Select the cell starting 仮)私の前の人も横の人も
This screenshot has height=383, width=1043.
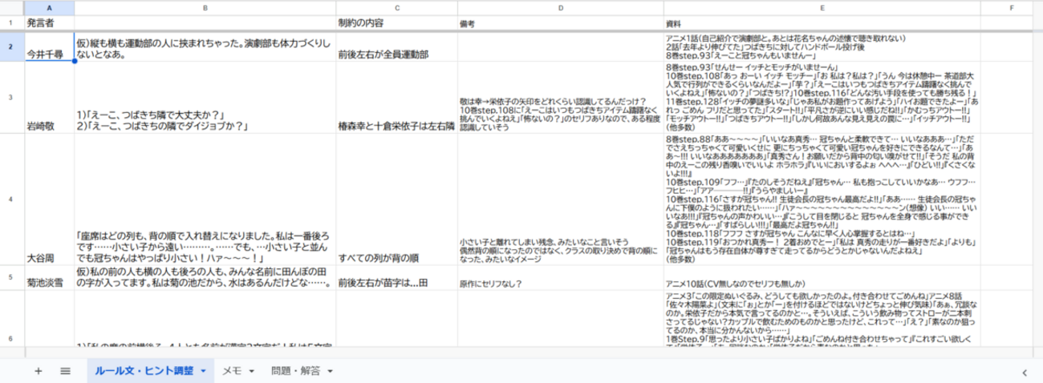pos(205,278)
